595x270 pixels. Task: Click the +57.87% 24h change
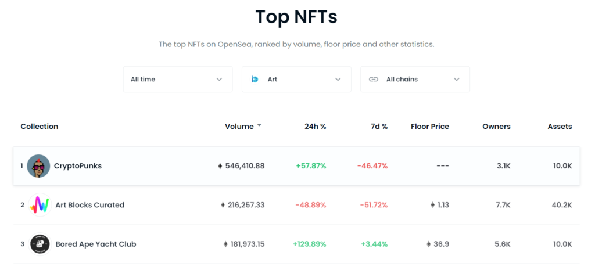tap(311, 166)
